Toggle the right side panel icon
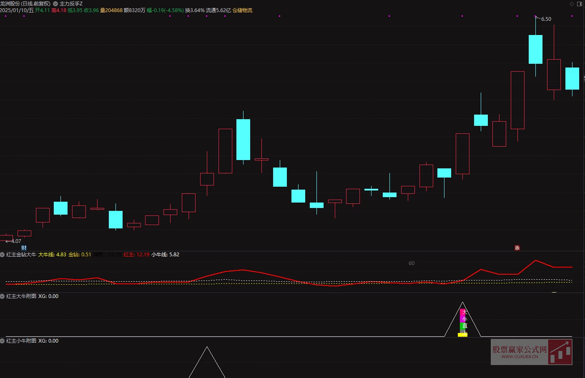This screenshot has width=585, height=378. click(579, 4)
